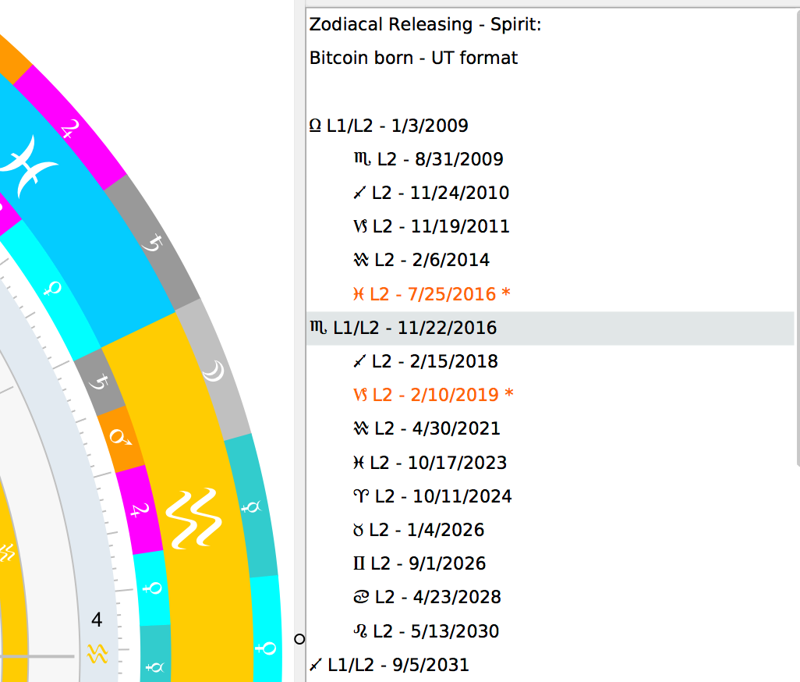This screenshot has width=800, height=682.
Task: Click the circular panel divider handle
Action: tap(299, 639)
